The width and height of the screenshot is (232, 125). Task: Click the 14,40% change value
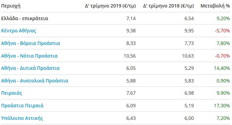pos(222,68)
